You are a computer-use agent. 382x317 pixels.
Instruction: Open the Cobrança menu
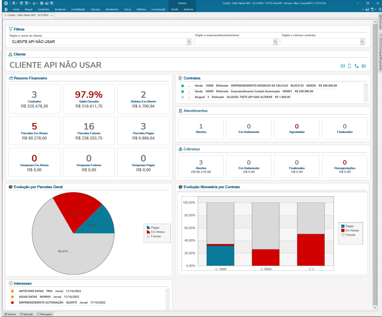click(95, 9)
